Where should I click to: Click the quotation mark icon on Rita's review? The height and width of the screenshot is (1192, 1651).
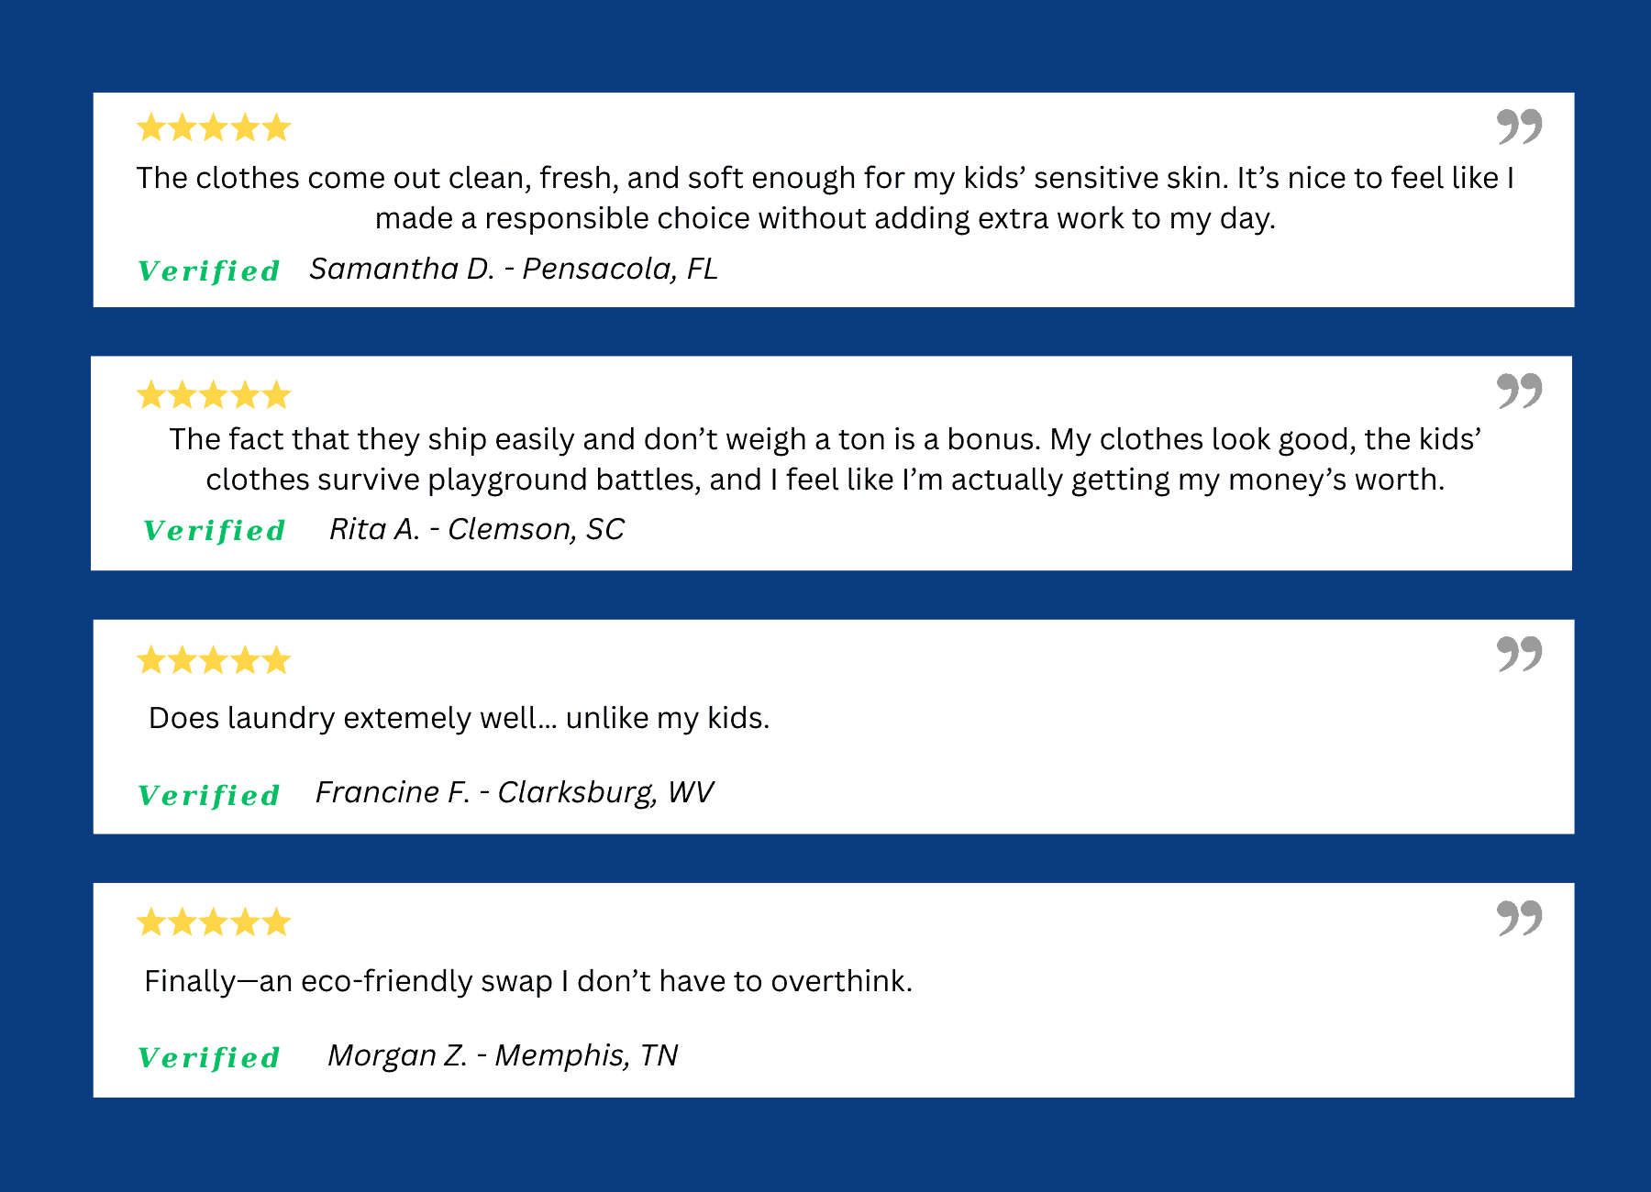(x=1519, y=391)
